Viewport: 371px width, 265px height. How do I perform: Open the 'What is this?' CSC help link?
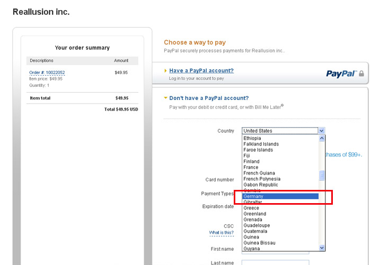coord(221,233)
